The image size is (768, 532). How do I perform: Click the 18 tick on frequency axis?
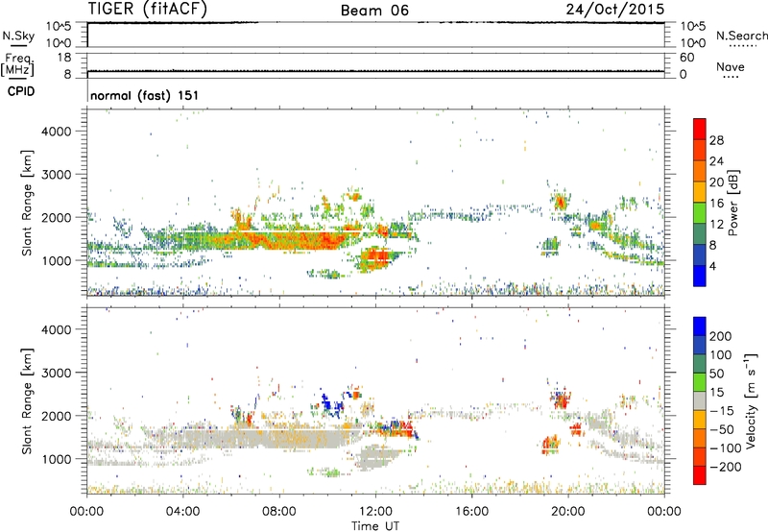point(64,58)
